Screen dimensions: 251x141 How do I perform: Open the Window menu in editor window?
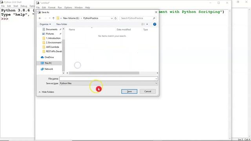[78, 7]
